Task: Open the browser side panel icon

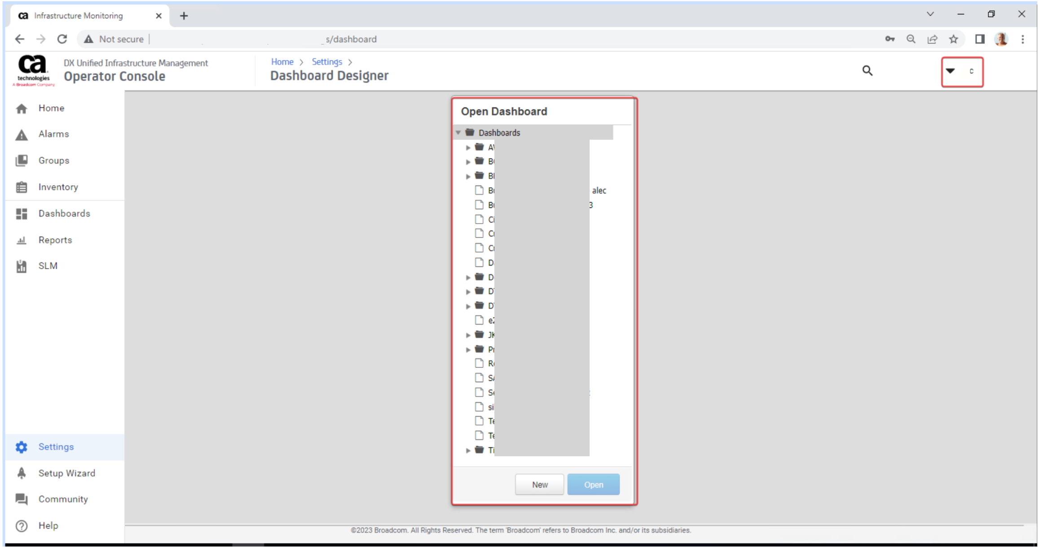Action: coord(980,39)
